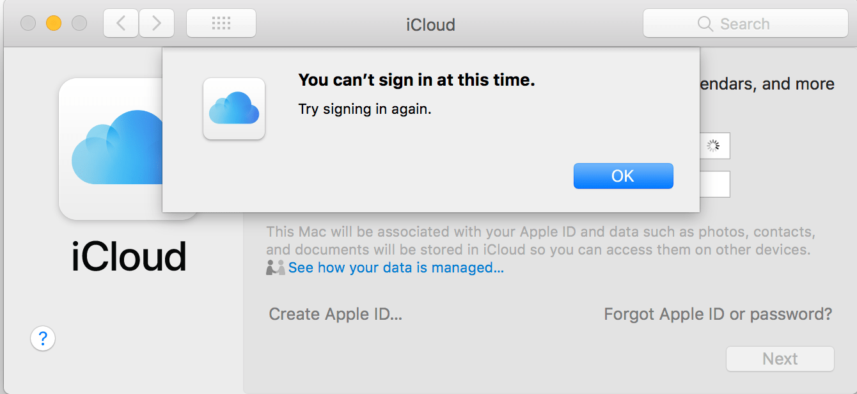This screenshot has width=857, height=394.
Task: Click the iCloud title in the title bar
Action: [430, 25]
